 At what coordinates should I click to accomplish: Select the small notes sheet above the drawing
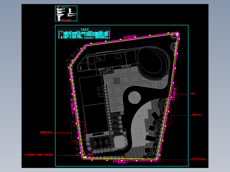(66, 13)
